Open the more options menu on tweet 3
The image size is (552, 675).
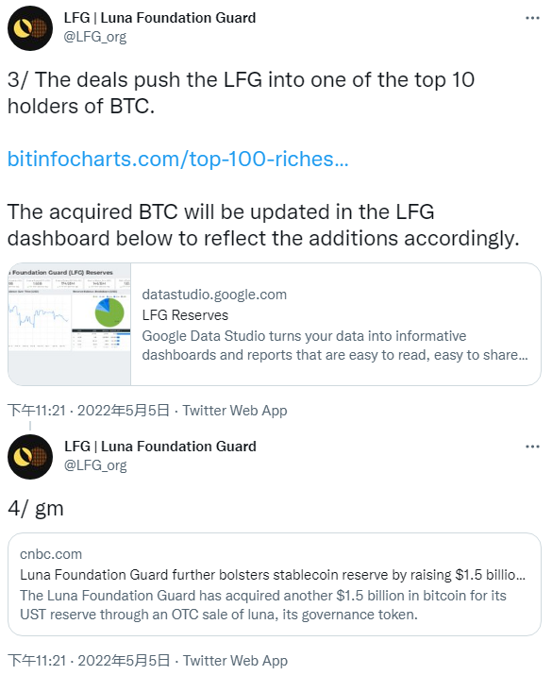tap(532, 18)
